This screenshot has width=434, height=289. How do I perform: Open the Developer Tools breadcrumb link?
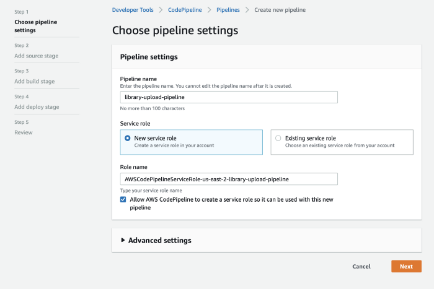(133, 10)
